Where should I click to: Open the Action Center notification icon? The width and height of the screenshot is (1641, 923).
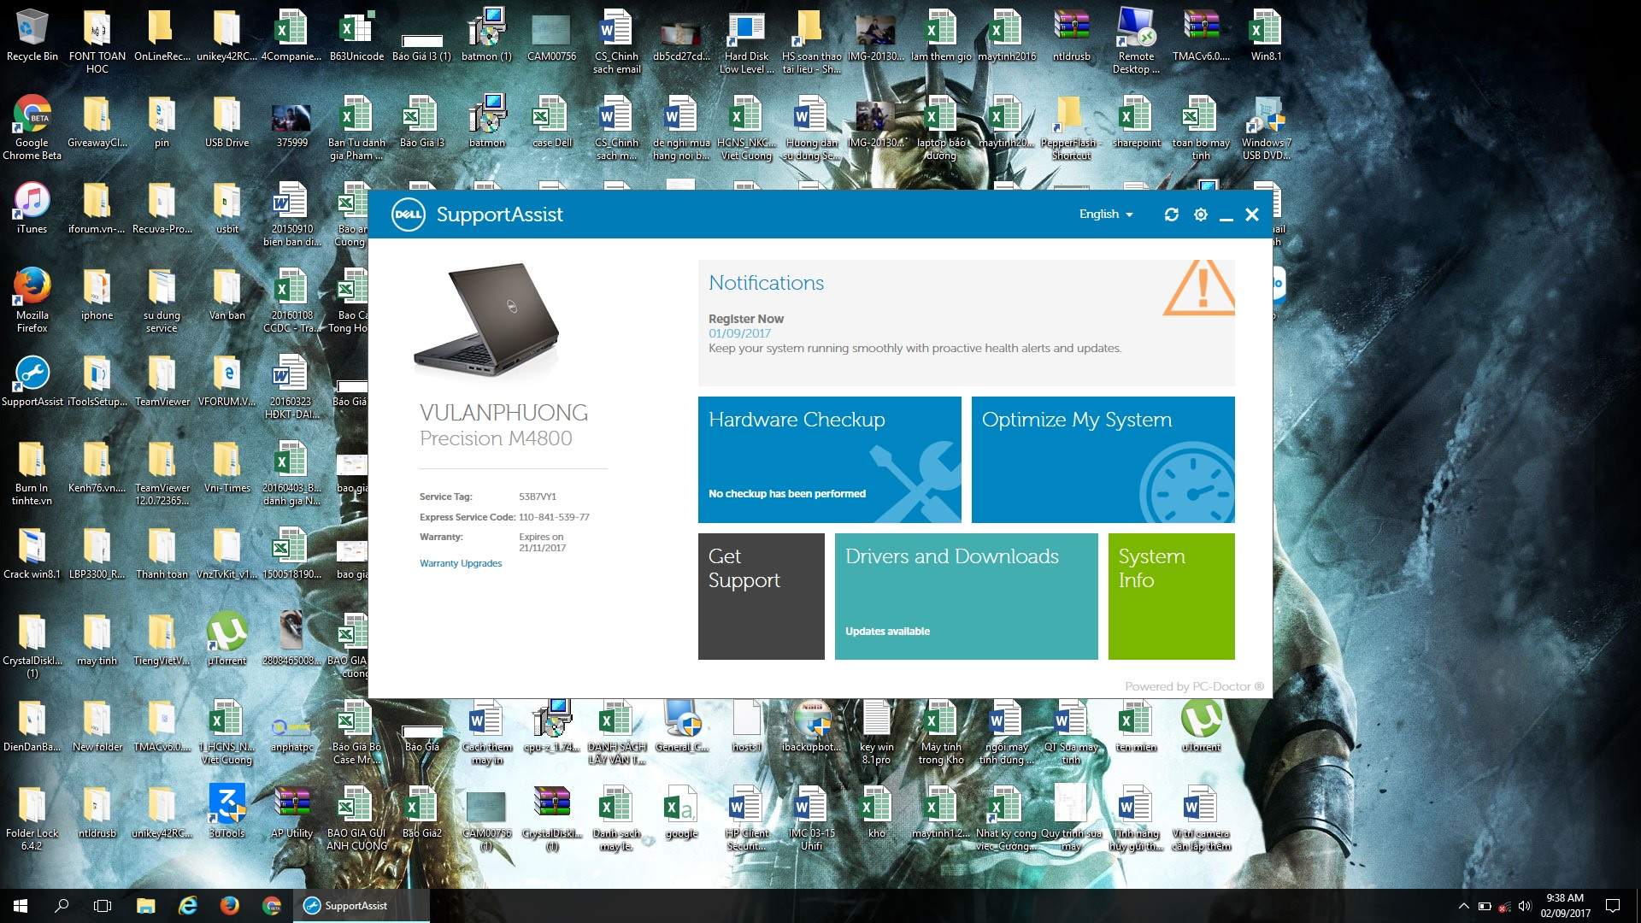pyautogui.click(x=1613, y=906)
